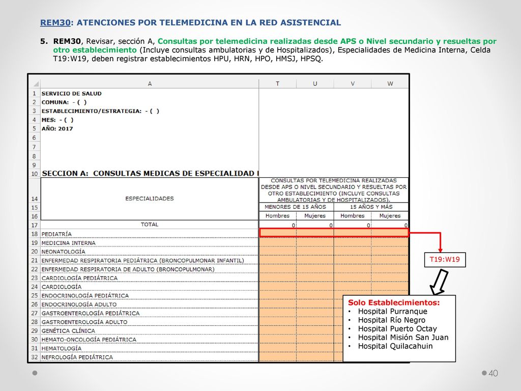The width and height of the screenshot is (521, 391).
Task: Click 'Hombres' under MENORES DE 15 AÑOS
Action: tap(277, 216)
